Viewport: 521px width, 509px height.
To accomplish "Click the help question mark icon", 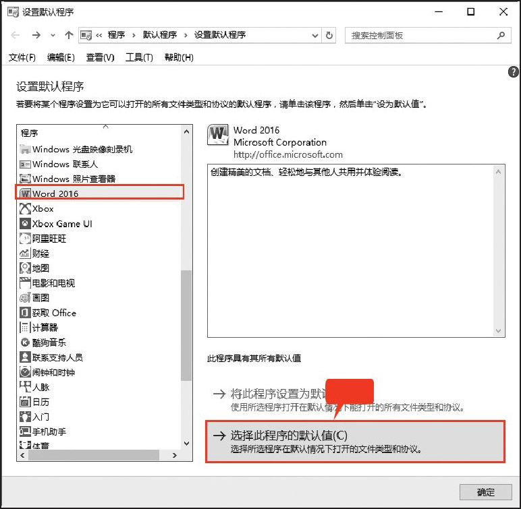I will (513, 71).
